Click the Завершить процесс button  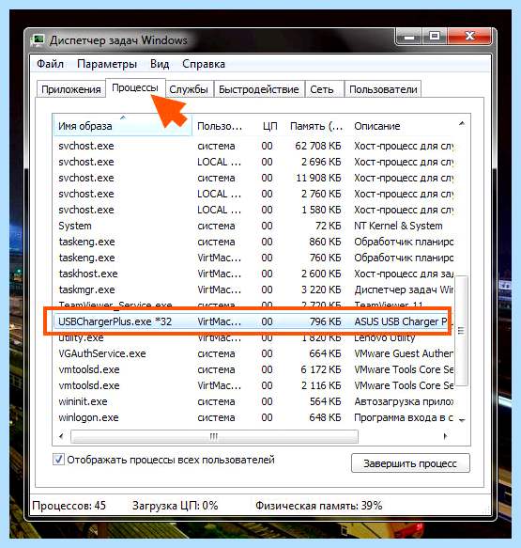pos(410,463)
